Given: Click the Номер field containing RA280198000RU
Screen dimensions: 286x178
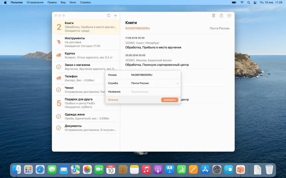Looking at the screenshot, I should click(155, 75).
